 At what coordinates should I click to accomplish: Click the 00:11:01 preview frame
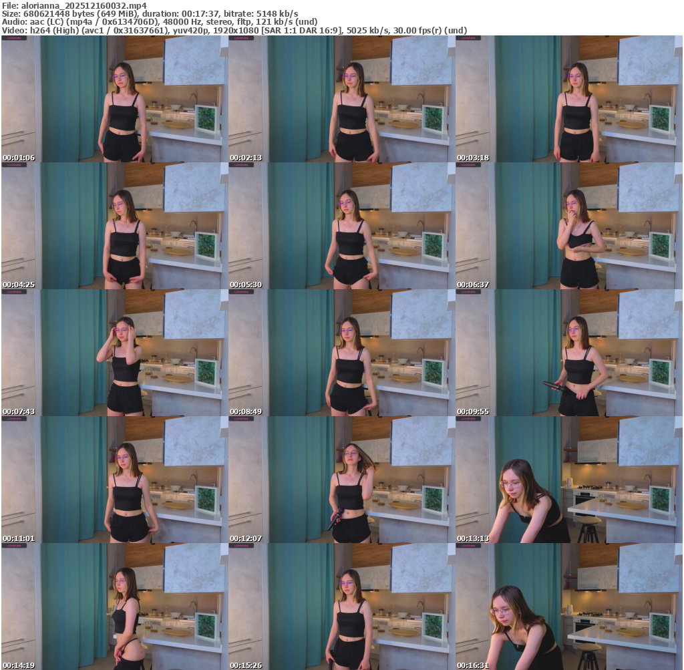click(114, 480)
